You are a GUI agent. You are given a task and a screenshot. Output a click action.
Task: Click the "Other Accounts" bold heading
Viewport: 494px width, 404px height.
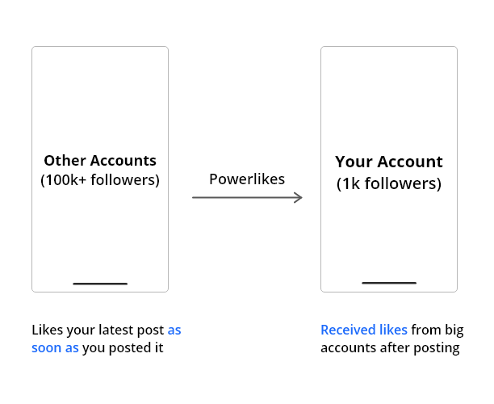click(100, 160)
